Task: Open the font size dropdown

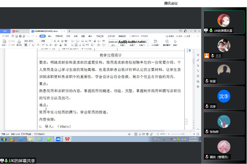Action: [x=46, y=41]
